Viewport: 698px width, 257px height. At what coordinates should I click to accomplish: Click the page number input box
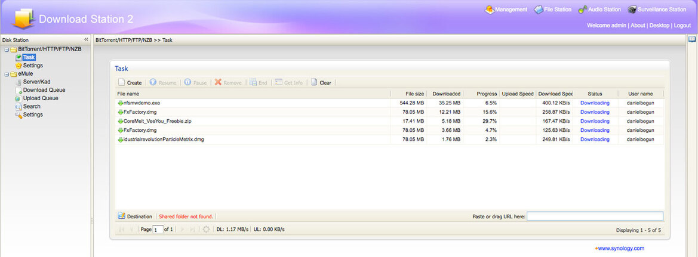click(158, 230)
